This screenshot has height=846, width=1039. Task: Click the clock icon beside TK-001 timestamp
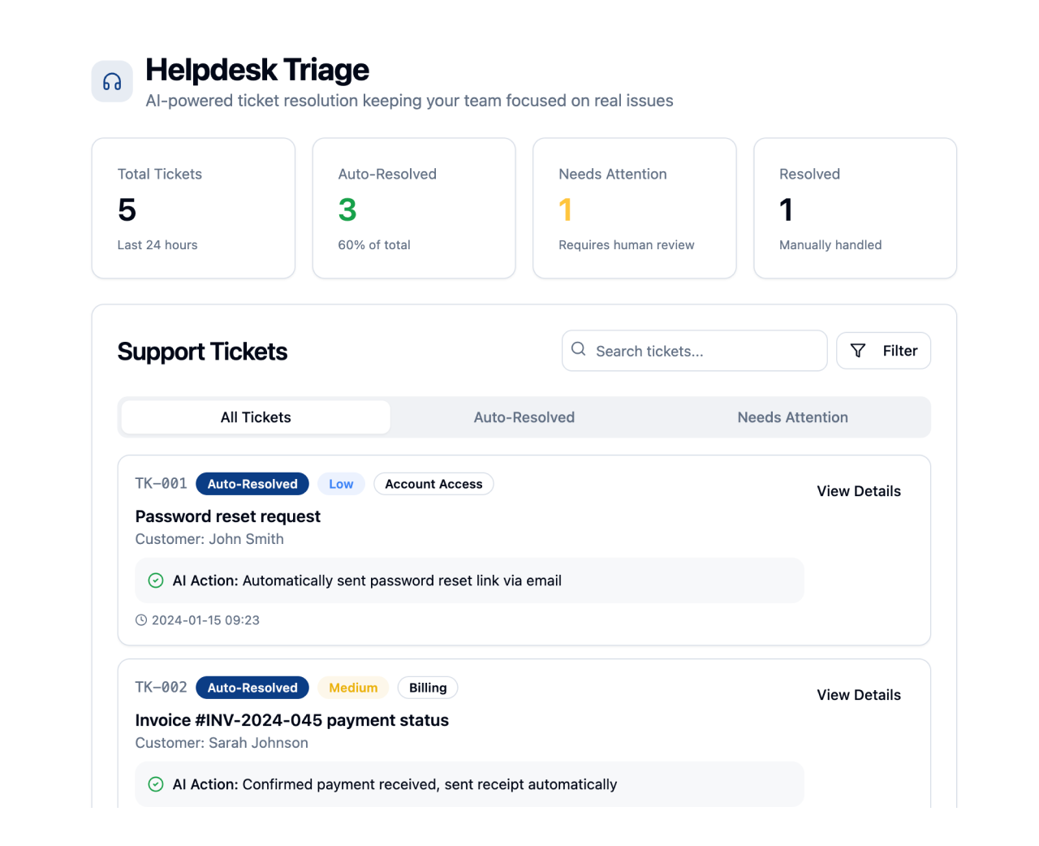tap(141, 619)
